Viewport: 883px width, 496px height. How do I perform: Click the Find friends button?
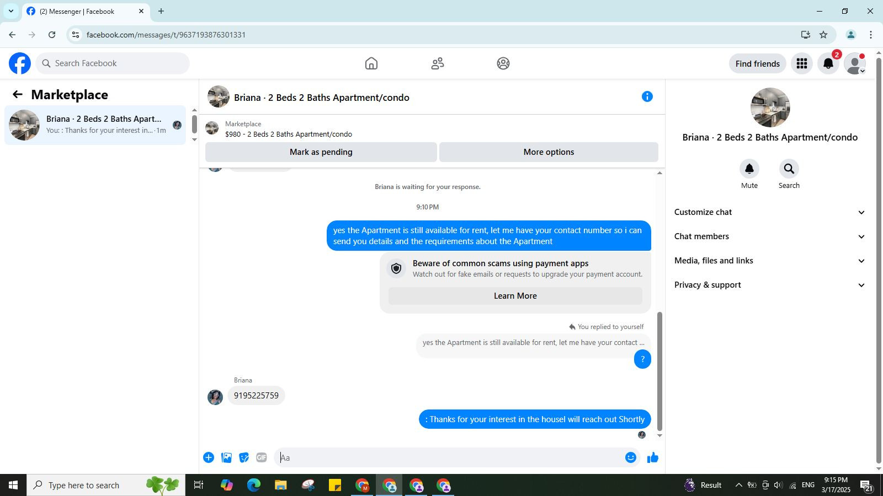(758, 63)
